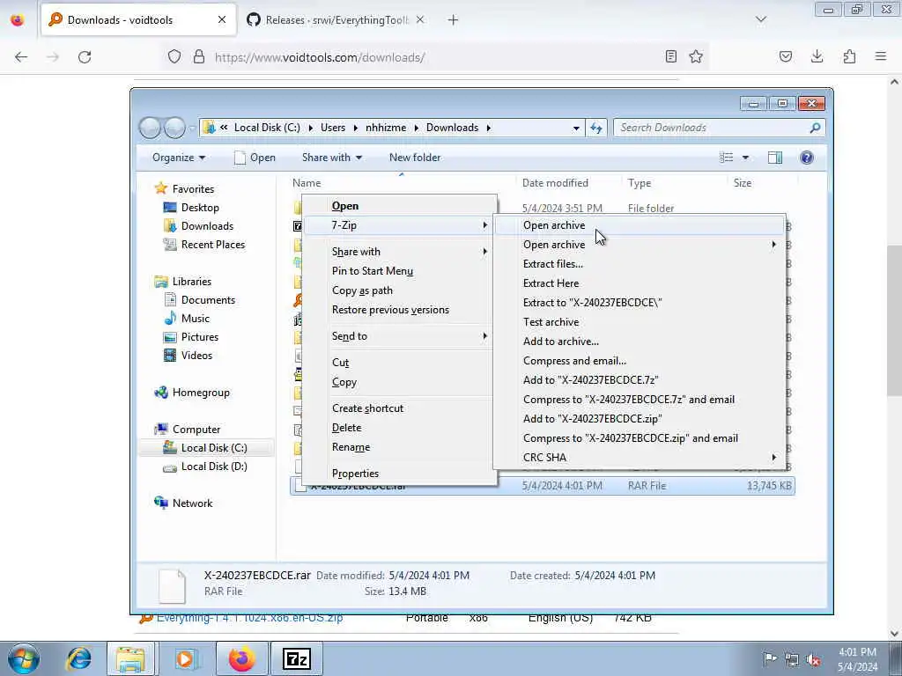Launch Internet Explorer from taskbar
The height and width of the screenshot is (676, 902).
pos(78,658)
